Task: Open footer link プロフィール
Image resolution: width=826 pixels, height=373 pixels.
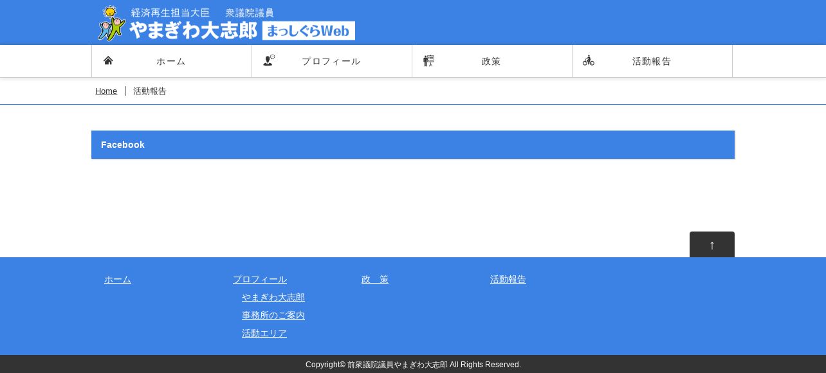Action: tap(260, 279)
